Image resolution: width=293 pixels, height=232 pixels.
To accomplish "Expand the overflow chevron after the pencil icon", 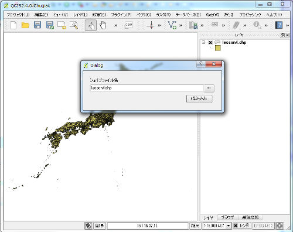I will tap(244, 25).
